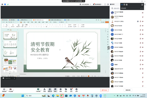The height and width of the screenshot is (98, 147).
Task: Click the search magnifier in the WPS ribbon
Action: tap(66, 22)
